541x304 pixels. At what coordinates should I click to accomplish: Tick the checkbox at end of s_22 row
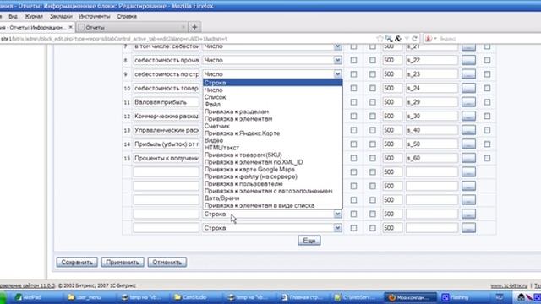tap(487, 60)
